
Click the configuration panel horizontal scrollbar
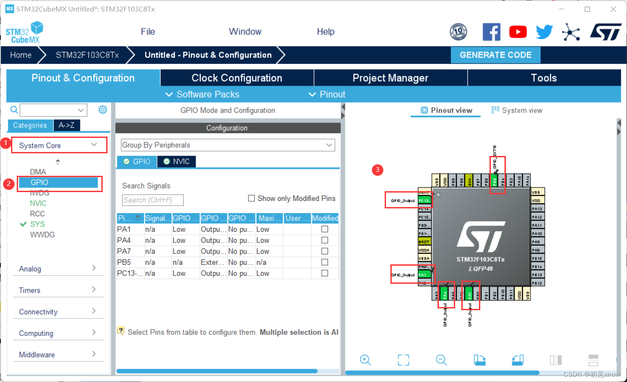(217, 371)
